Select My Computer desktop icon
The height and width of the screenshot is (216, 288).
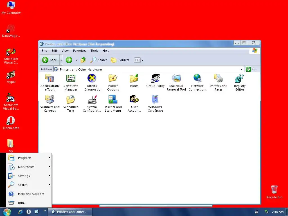click(11, 8)
